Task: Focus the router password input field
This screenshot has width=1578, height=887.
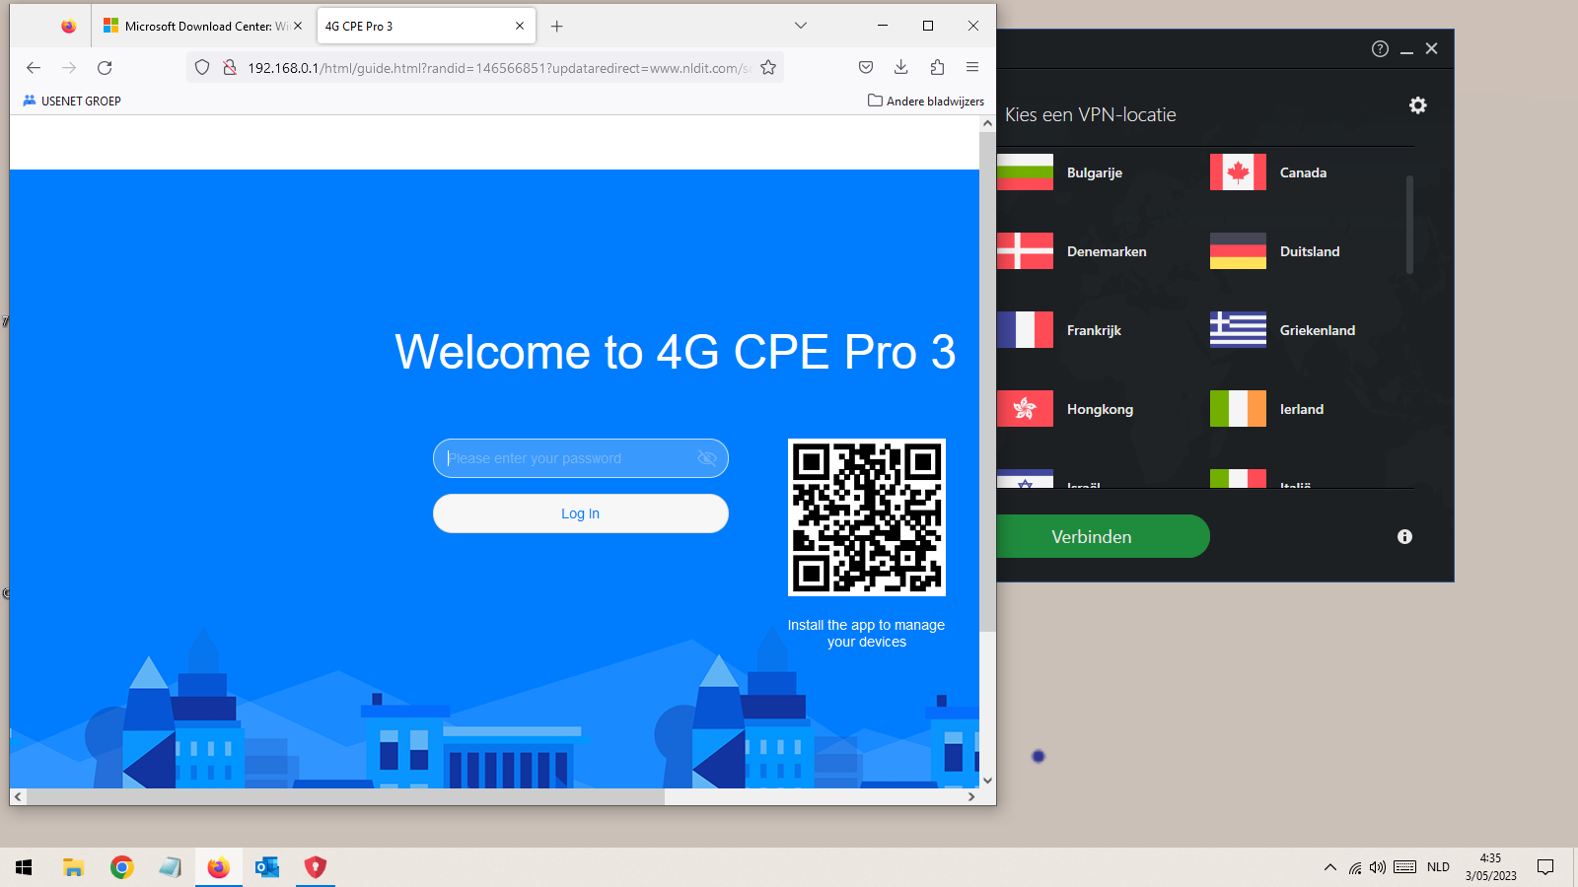Action: point(567,458)
